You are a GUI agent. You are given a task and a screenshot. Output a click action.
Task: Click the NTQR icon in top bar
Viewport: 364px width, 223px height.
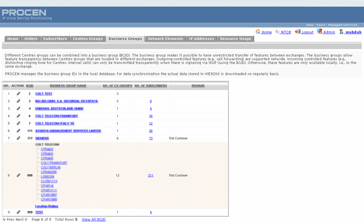click(277, 32)
